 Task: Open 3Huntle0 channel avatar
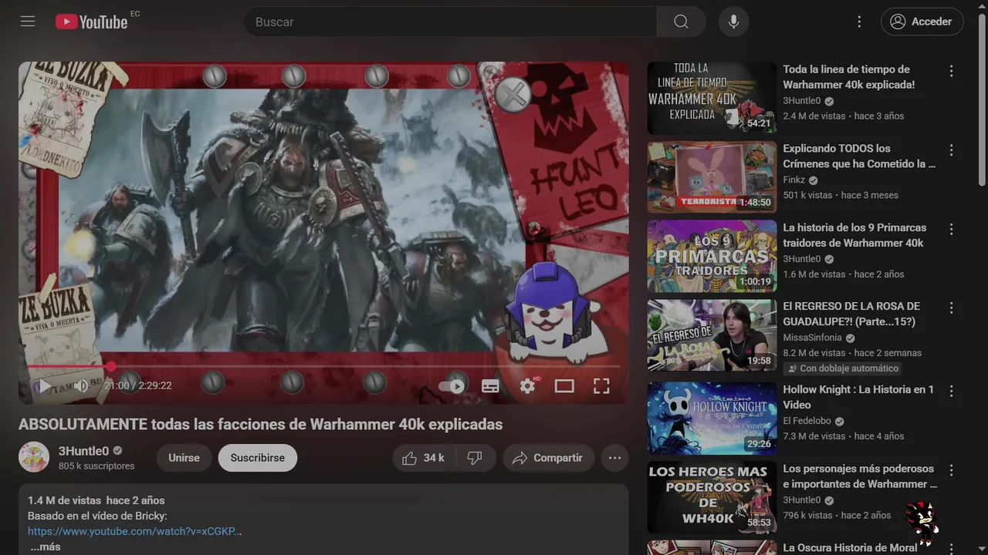click(34, 457)
